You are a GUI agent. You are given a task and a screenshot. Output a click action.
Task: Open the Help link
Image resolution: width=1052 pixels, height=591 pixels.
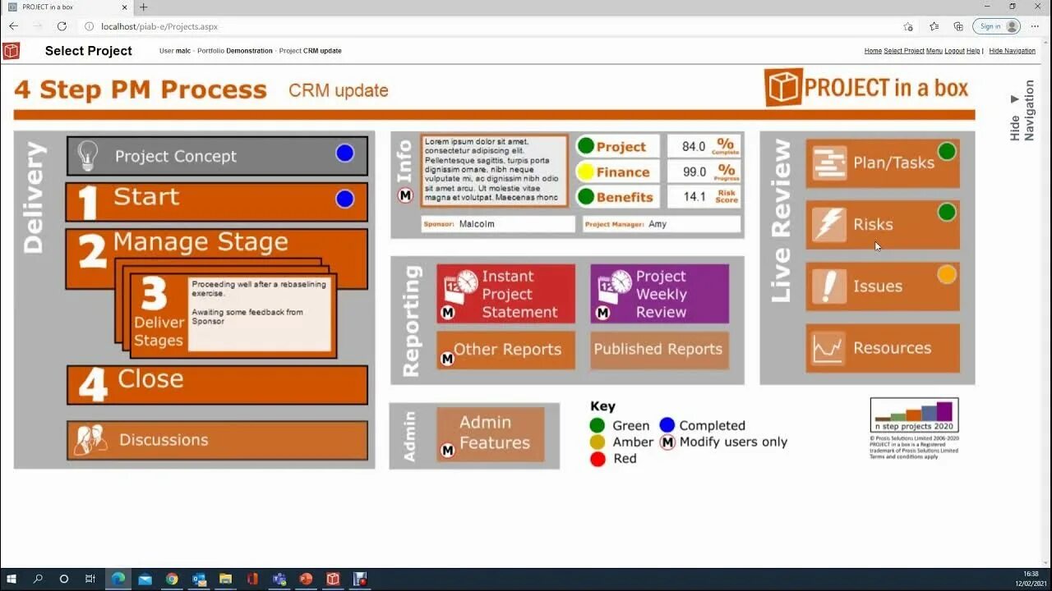click(x=973, y=51)
